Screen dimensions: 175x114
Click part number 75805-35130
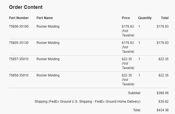click(19, 43)
